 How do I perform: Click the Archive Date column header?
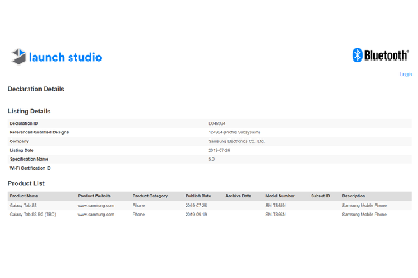(x=238, y=196)
